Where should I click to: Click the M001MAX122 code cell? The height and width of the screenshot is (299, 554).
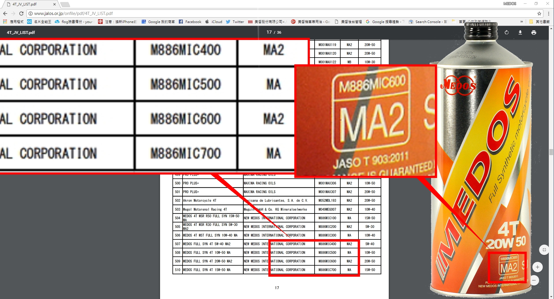click(x=327, y=62)
